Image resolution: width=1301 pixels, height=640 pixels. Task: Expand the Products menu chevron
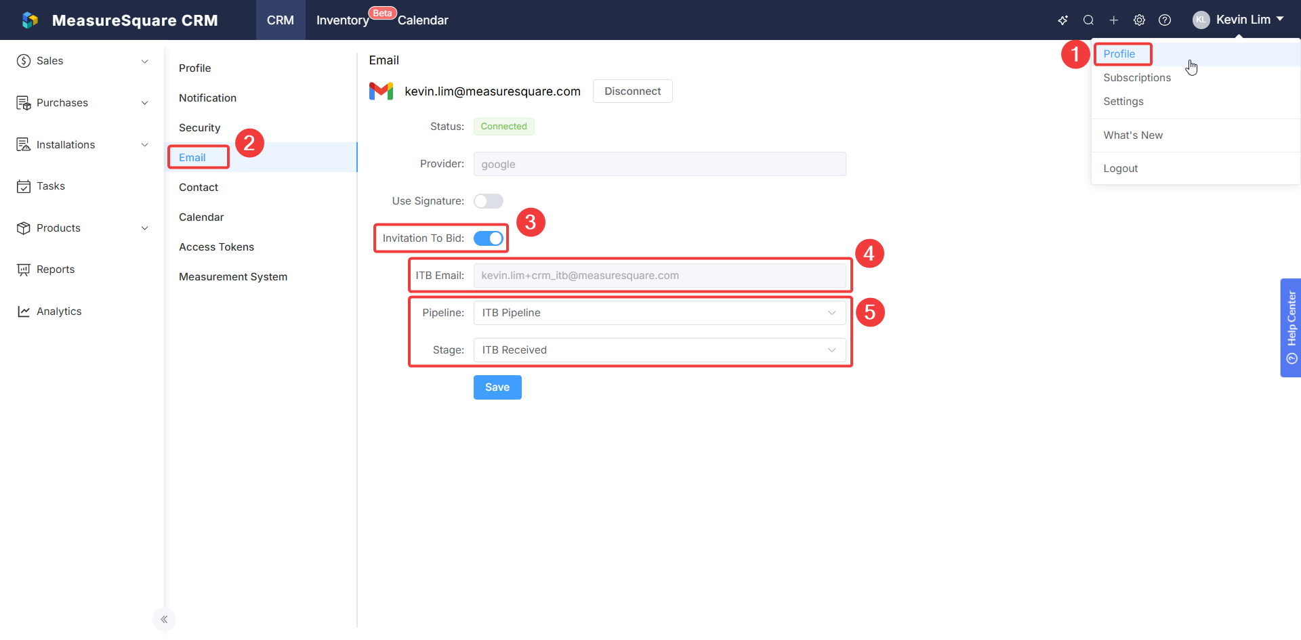(144, 228)
